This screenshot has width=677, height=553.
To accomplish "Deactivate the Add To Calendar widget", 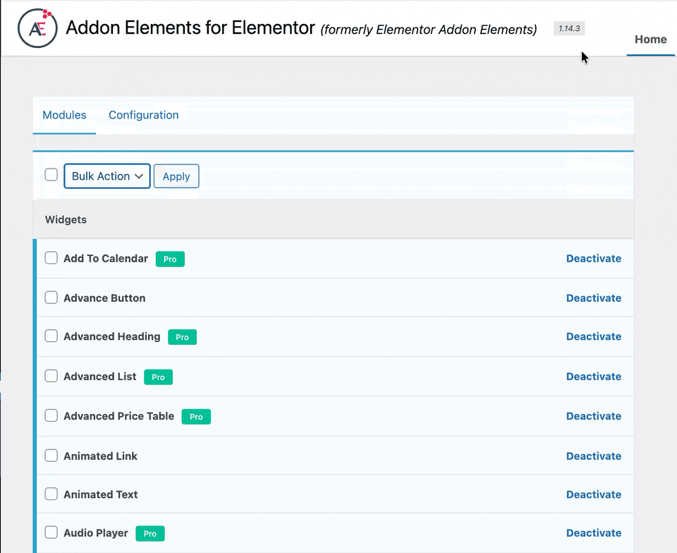I will (594, 259).
